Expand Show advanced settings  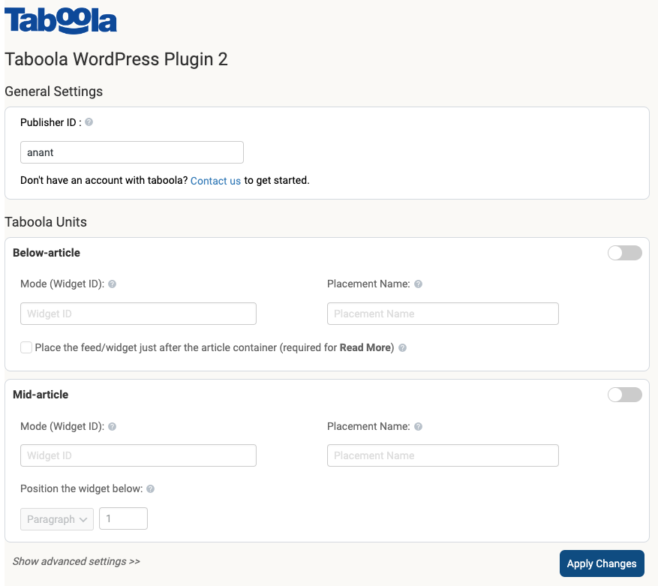[77, 561]
